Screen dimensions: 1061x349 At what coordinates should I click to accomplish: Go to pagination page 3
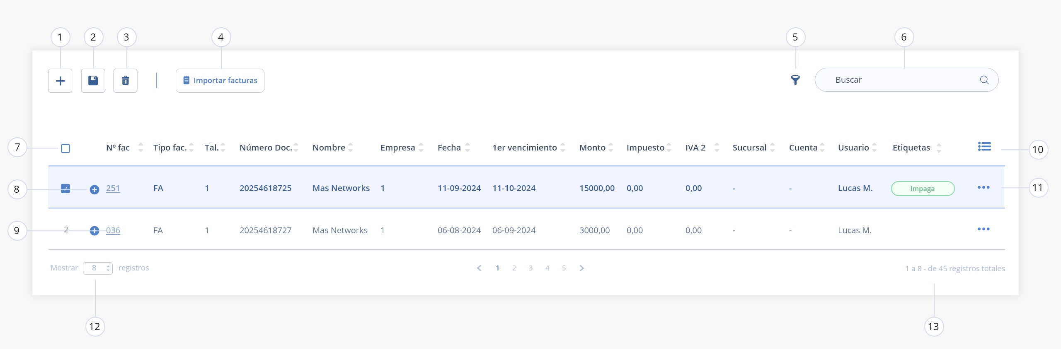click(x=530, y=268)
